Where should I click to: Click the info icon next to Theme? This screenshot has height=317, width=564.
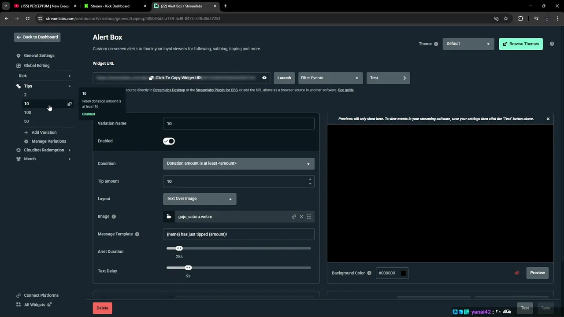tap(436, 44)
